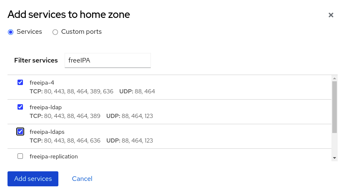Screen dimensions: 346x193
Task: Click the scroll down arrow of services list
Action: (x=334, y=158)
